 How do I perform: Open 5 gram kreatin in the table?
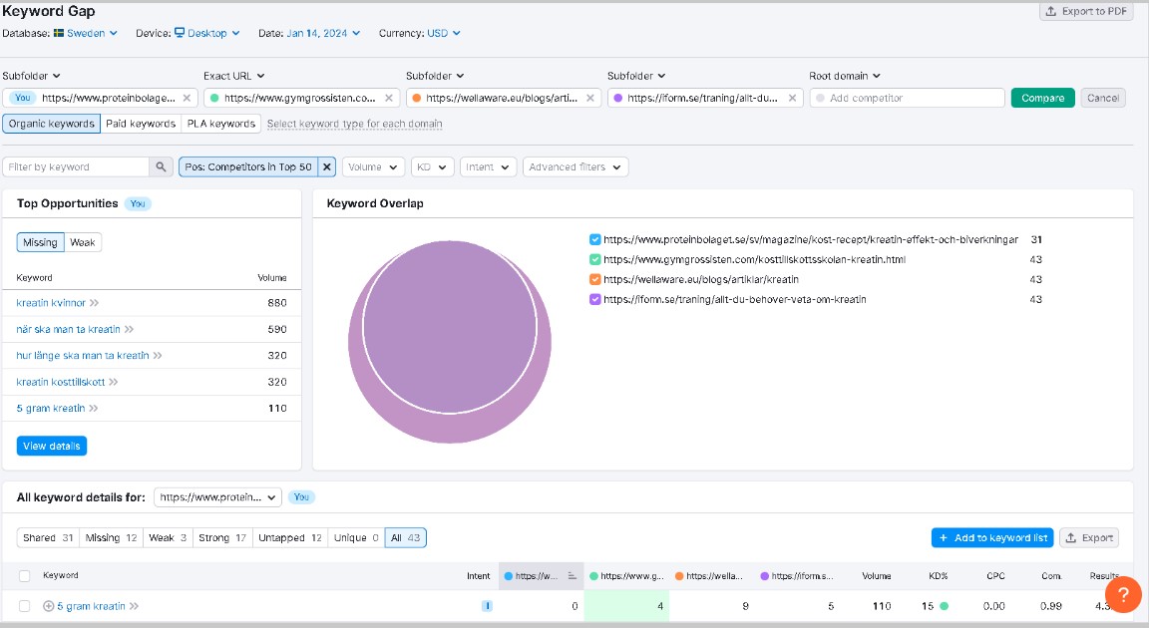coord(91,606)
